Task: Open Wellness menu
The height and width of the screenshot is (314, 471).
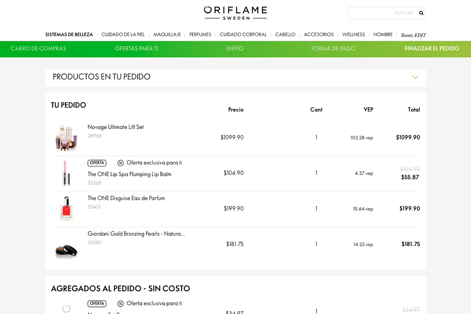Action: [354, 35]
